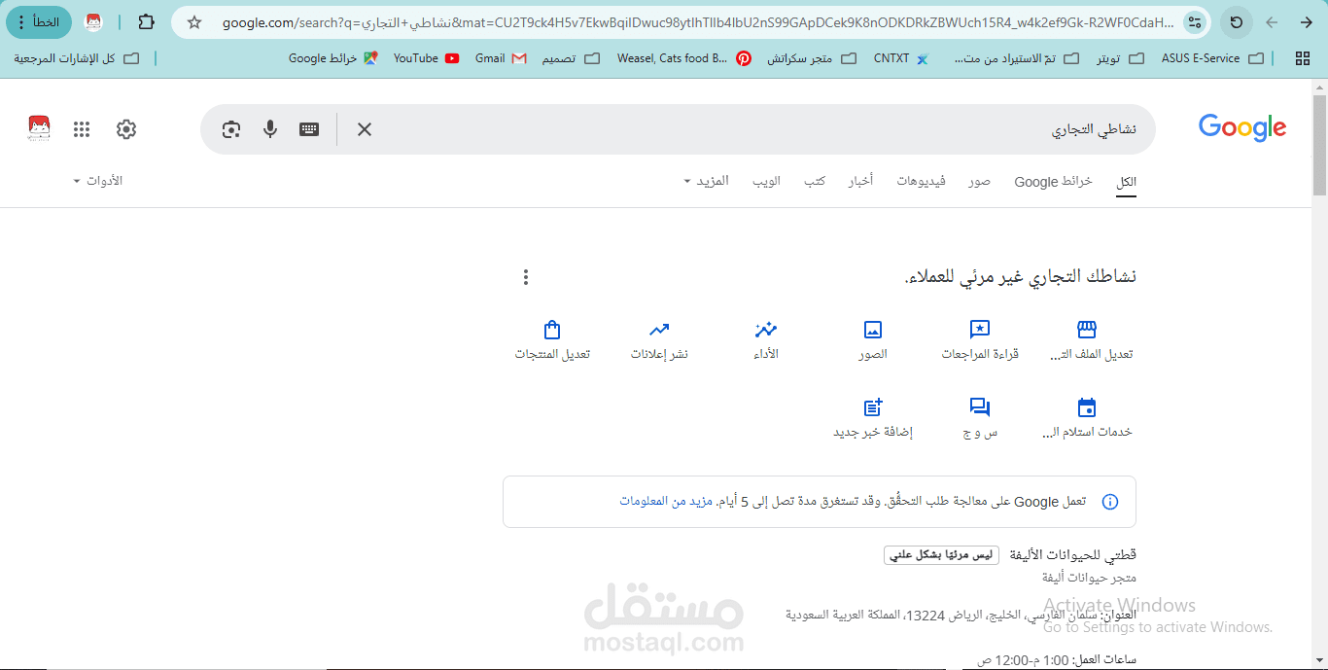This screenshot has width=1328, height=670.
Task: Switch to Videos (فيديوهات) tab
Action: click(x=921, y=182)
